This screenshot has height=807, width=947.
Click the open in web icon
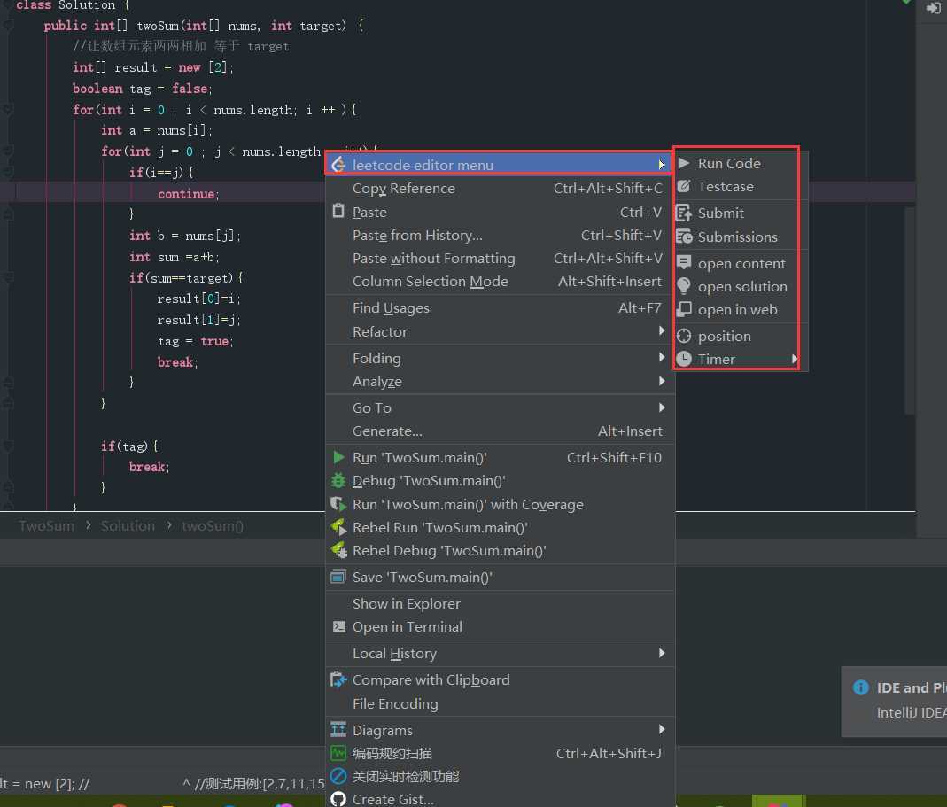click(684, 309)
